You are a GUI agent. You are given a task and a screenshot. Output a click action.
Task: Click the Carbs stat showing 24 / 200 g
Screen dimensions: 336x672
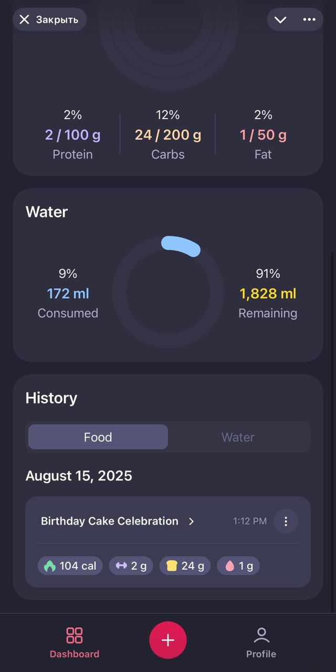[167, 134]
